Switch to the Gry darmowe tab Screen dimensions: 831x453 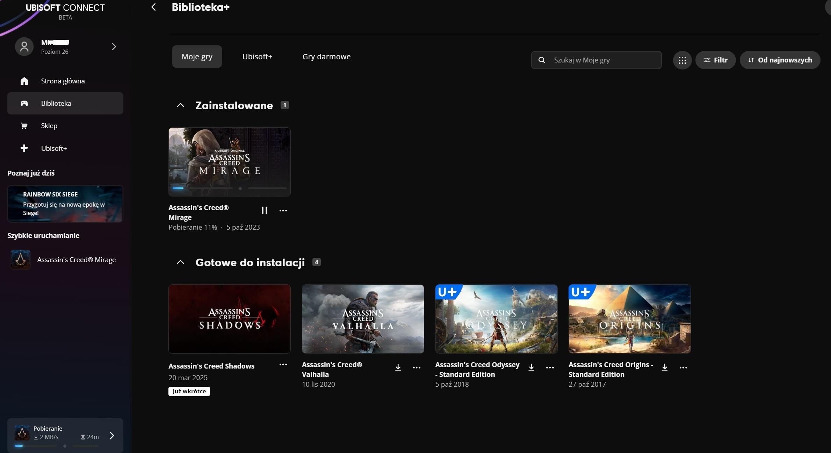point(326,57)
